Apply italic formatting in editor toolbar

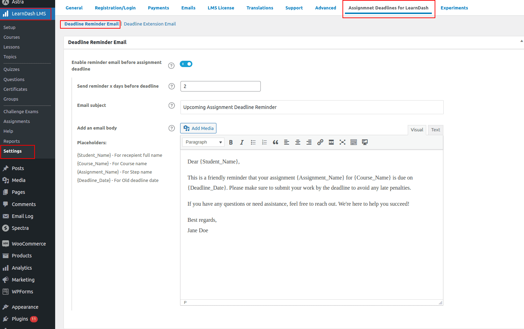coord(242,142)
